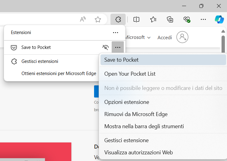Choose Visualizza autorizzazioni Web
Screen dimensions: 227x161
(163, 152)
